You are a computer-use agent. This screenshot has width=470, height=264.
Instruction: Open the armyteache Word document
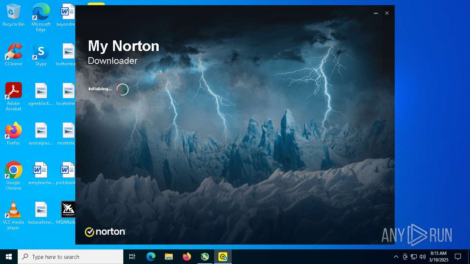(41, 173)
